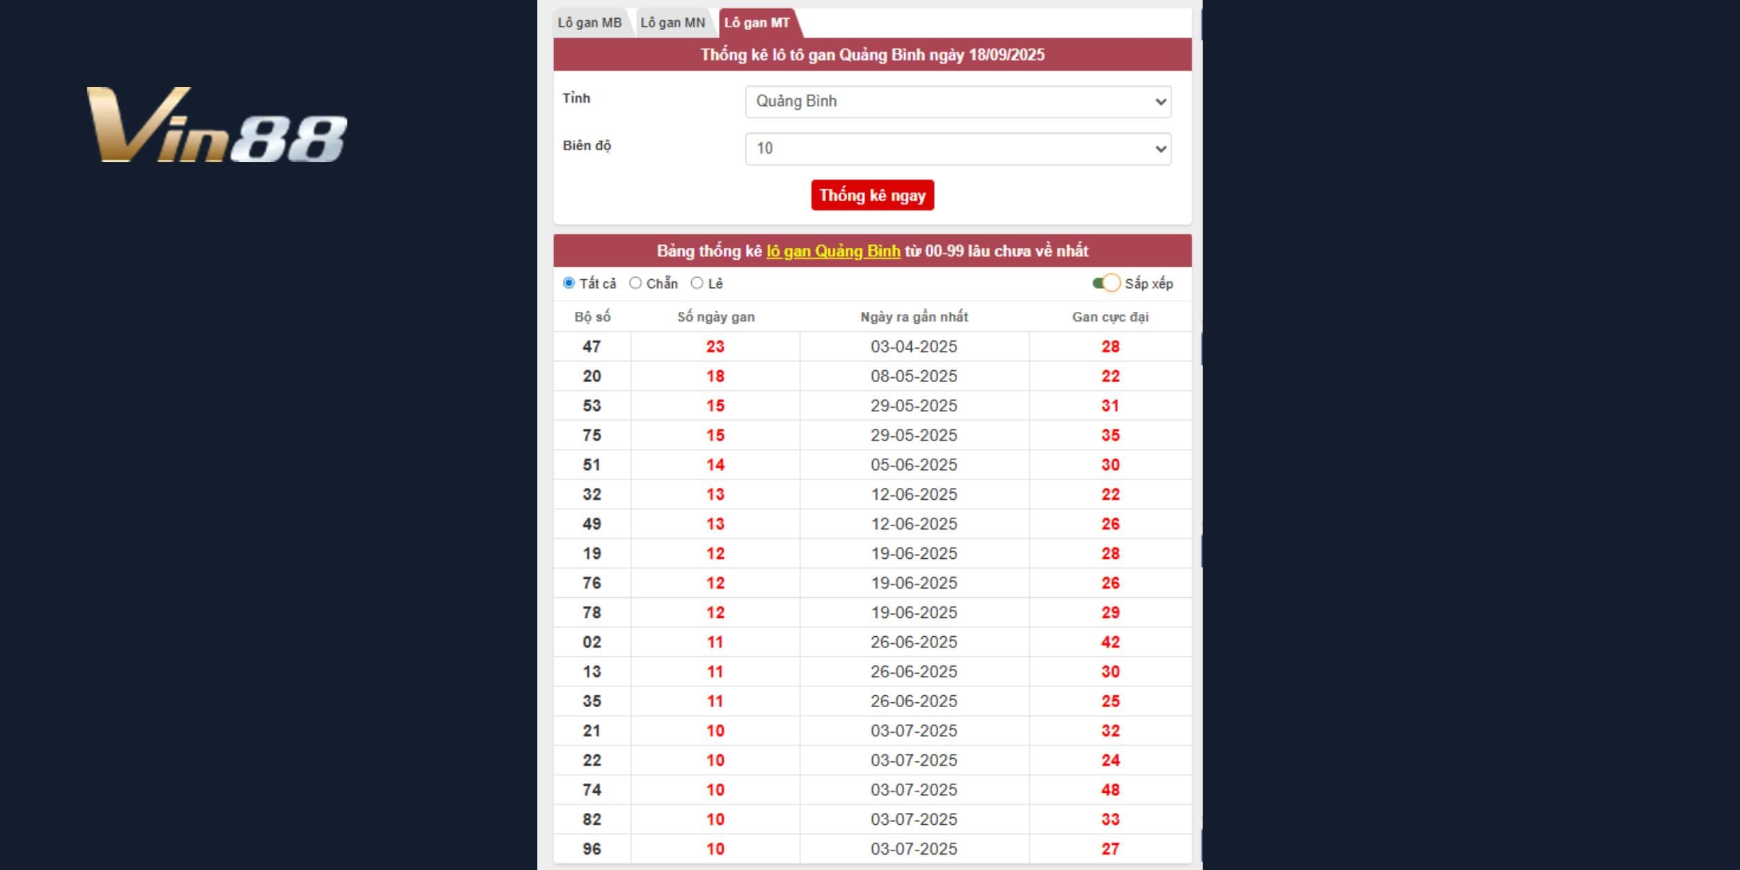Image resolution: width=1740 pixels, height=870 pixels.
Task: Click number 47 in the first row
Action: pyautogui.click(x=592, y=347)
